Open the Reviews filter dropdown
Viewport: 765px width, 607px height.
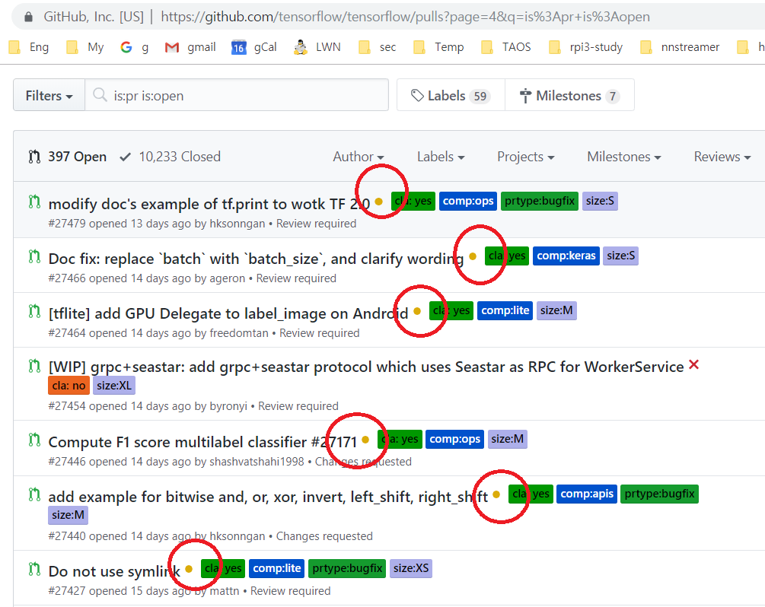[x=720, y=157]
